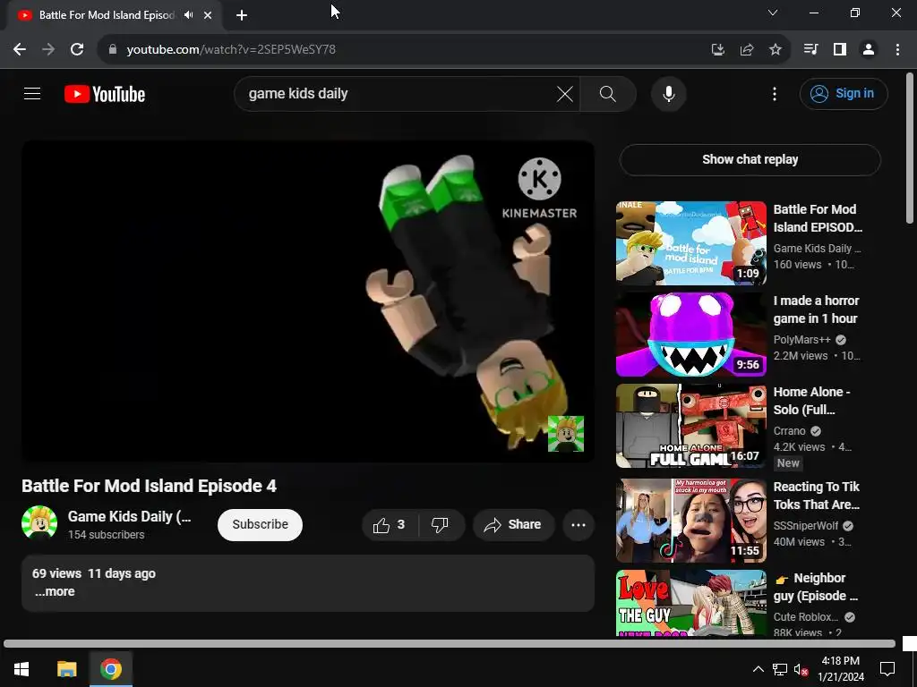Dislike the video with thumbs down
Image resolution: width=917 pixels, height=687 pixels.
[441, 524]
